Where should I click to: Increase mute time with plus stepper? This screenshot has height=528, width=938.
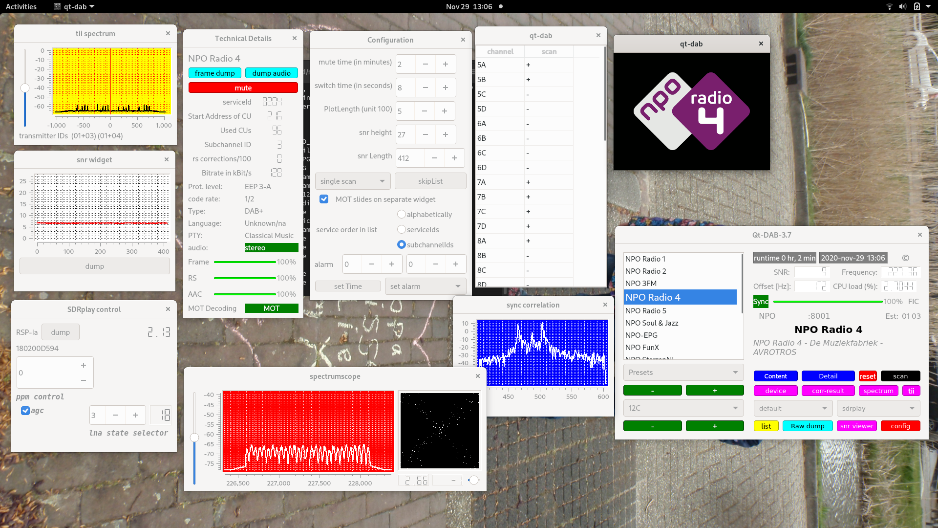click(446, 64)
